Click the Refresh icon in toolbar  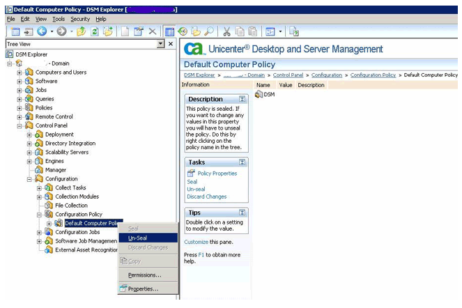pos(95,31)
